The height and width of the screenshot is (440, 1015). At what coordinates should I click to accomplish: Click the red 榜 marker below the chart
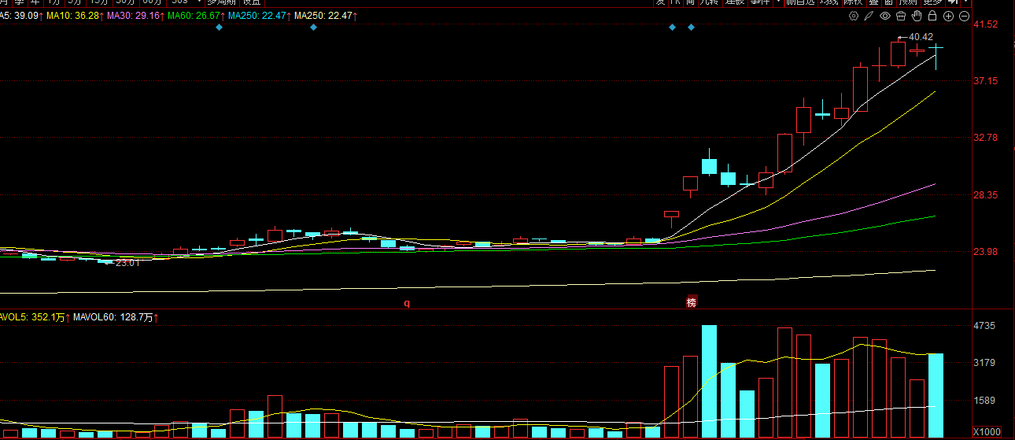click(692, 302)
